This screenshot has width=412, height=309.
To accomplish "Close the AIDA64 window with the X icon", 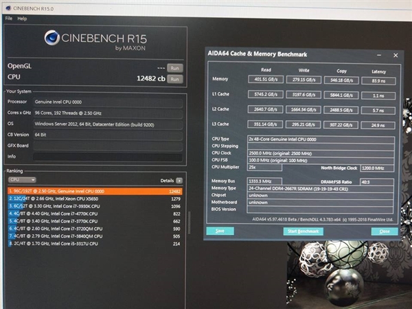I will pyautogui.click(x=395, y=54).
